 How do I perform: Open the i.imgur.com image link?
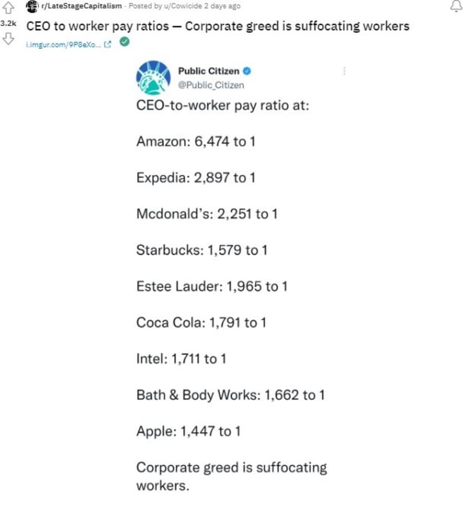click(64, 44)
